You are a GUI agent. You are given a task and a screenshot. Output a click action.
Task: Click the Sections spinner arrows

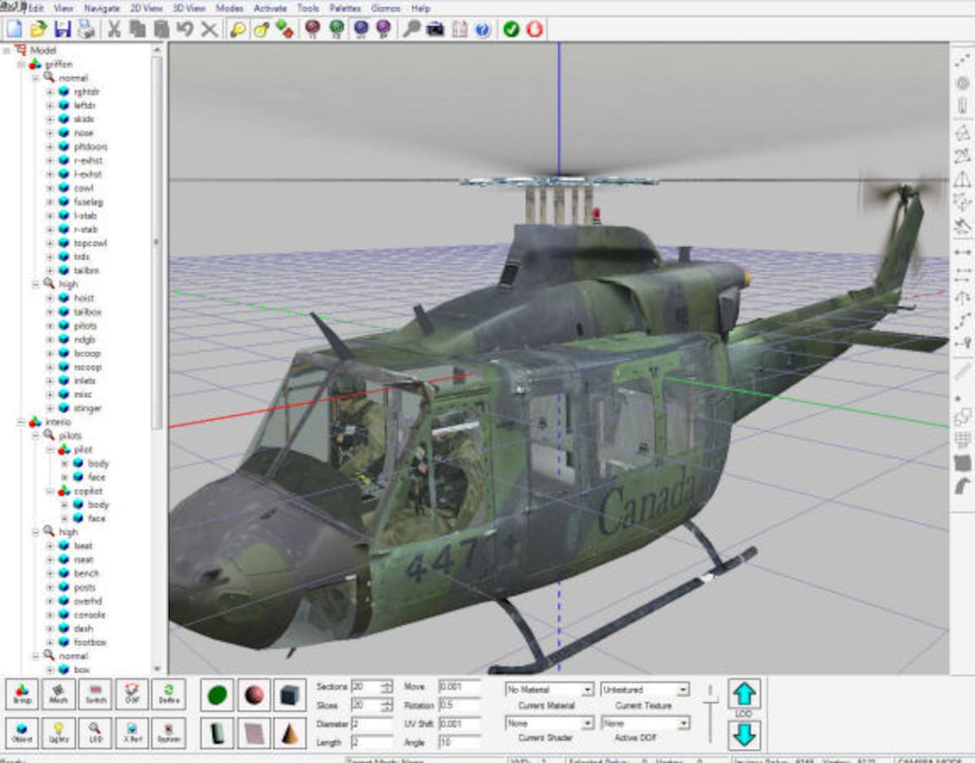tap(387, 687)
